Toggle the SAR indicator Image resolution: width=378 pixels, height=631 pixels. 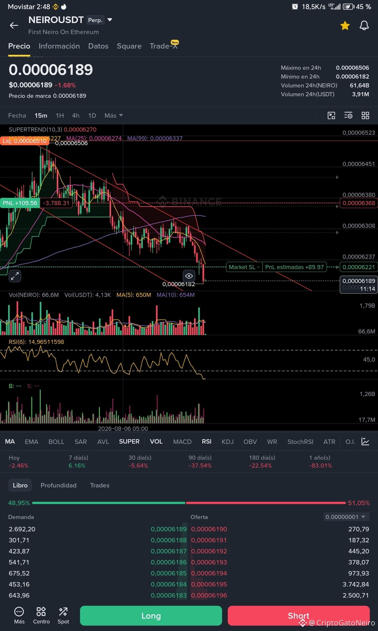point(81,442)
